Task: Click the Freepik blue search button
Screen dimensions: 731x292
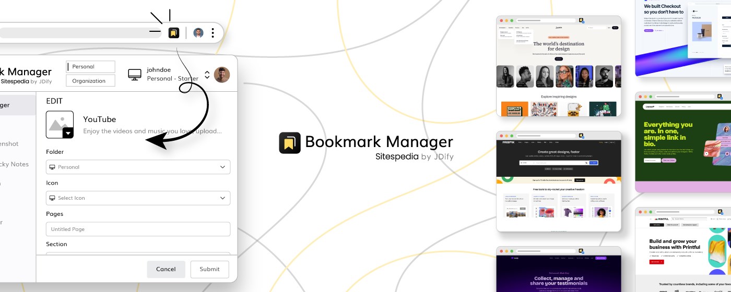Action: point(594,163)
